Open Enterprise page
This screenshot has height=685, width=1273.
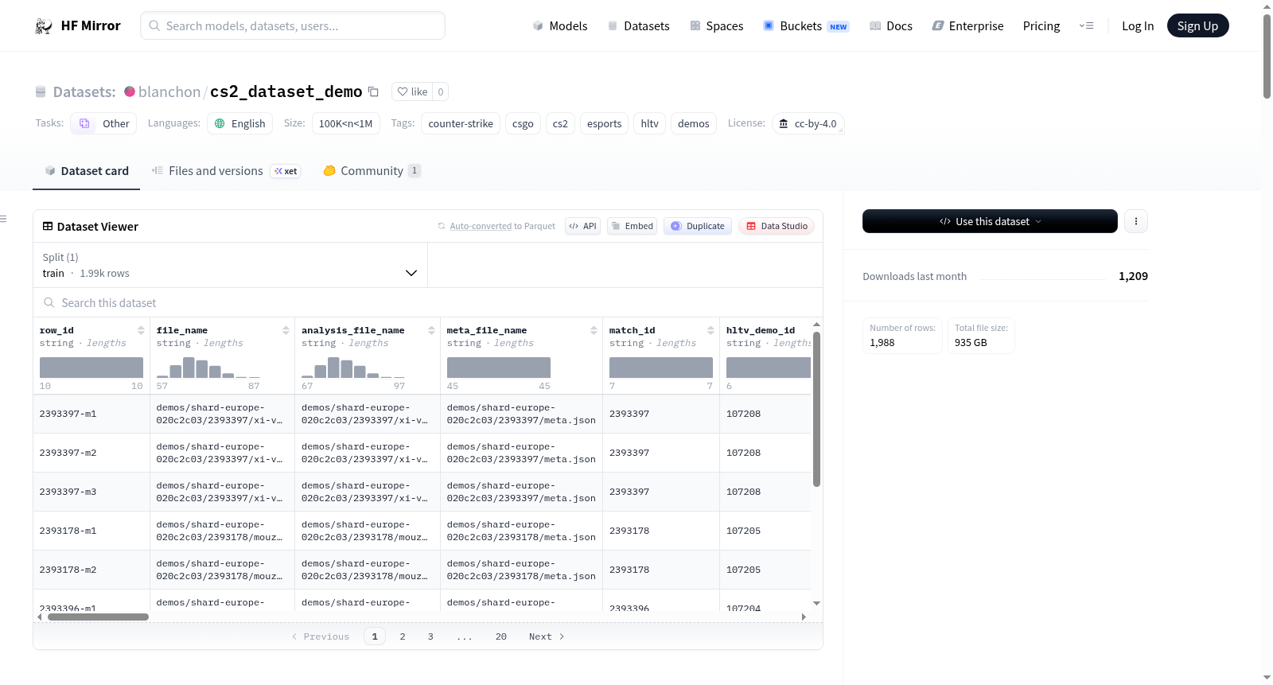[x=967, y=26]
